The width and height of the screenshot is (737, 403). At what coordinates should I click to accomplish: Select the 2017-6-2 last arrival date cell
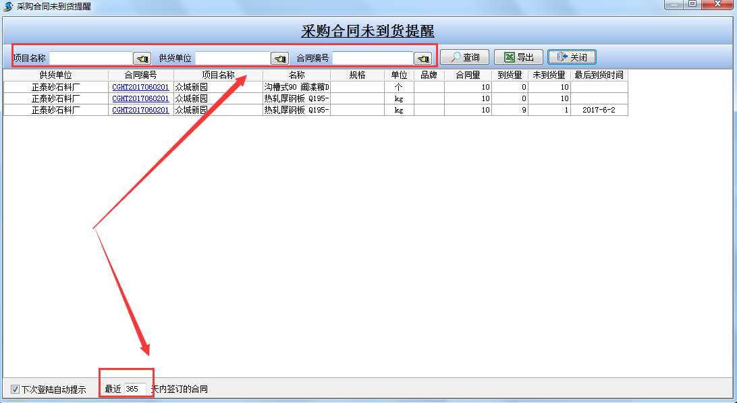point(599,110)
